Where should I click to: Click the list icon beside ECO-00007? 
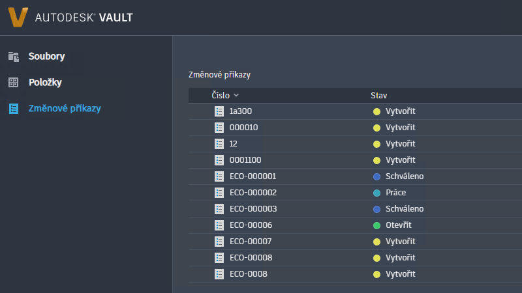219,242
